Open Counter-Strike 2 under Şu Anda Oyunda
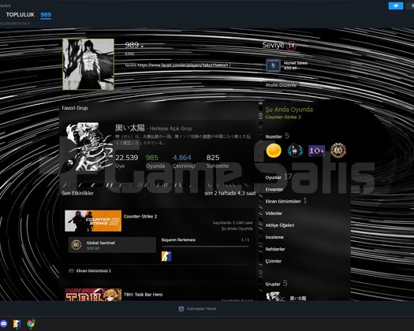The height and width of the screenshot is (331, 414). tap(283, 117)
